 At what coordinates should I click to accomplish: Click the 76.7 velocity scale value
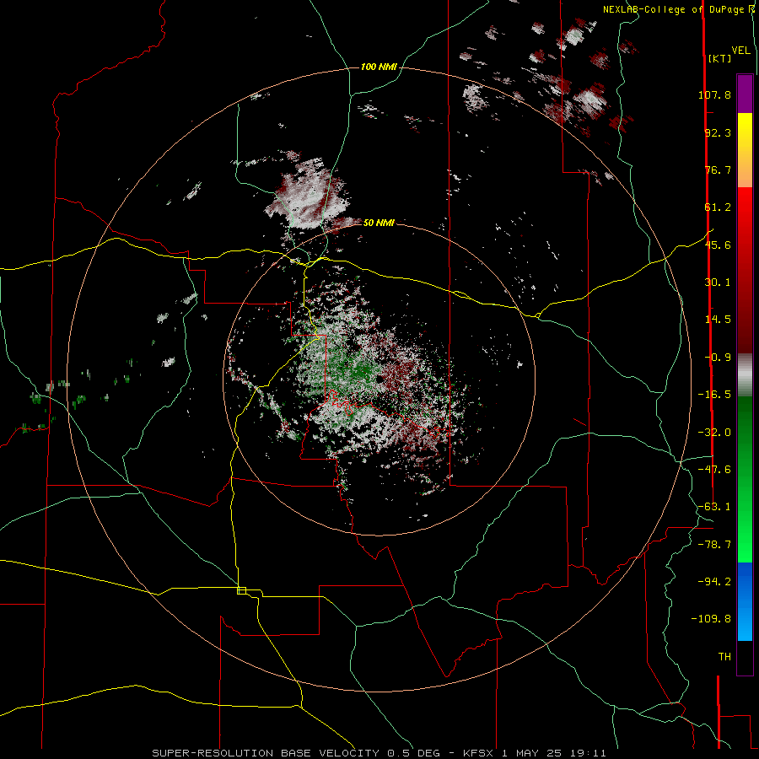tap(718, 170)
